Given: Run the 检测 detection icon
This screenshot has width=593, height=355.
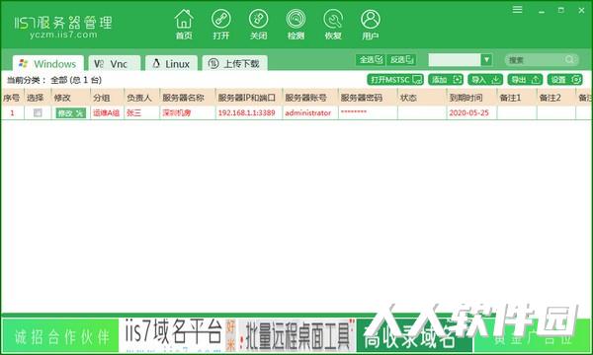Looking at the screenshot, I should click(x=296, y=24).
